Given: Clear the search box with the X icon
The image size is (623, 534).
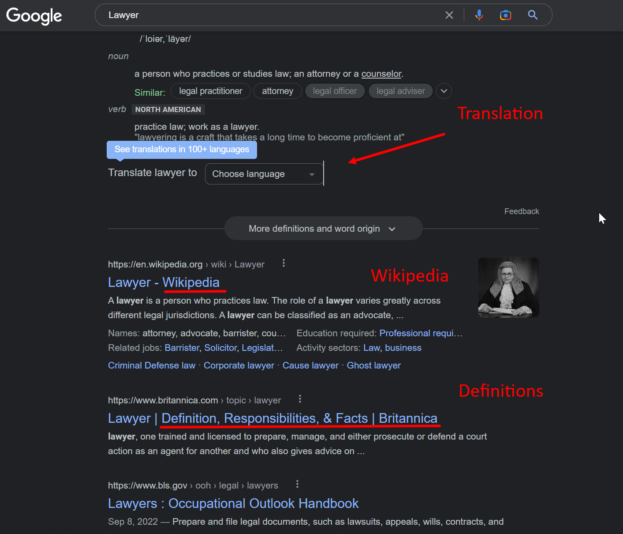Looking at the screenshot, I should [449, 15].
